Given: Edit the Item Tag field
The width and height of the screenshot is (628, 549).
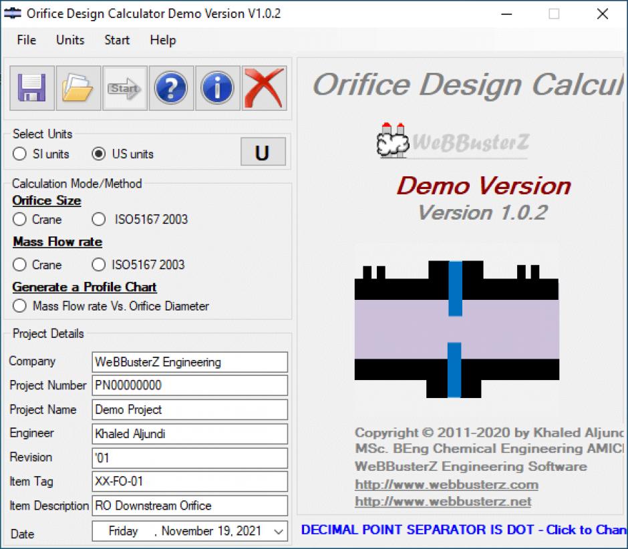Looking at the screenshot, I should 190,482.
